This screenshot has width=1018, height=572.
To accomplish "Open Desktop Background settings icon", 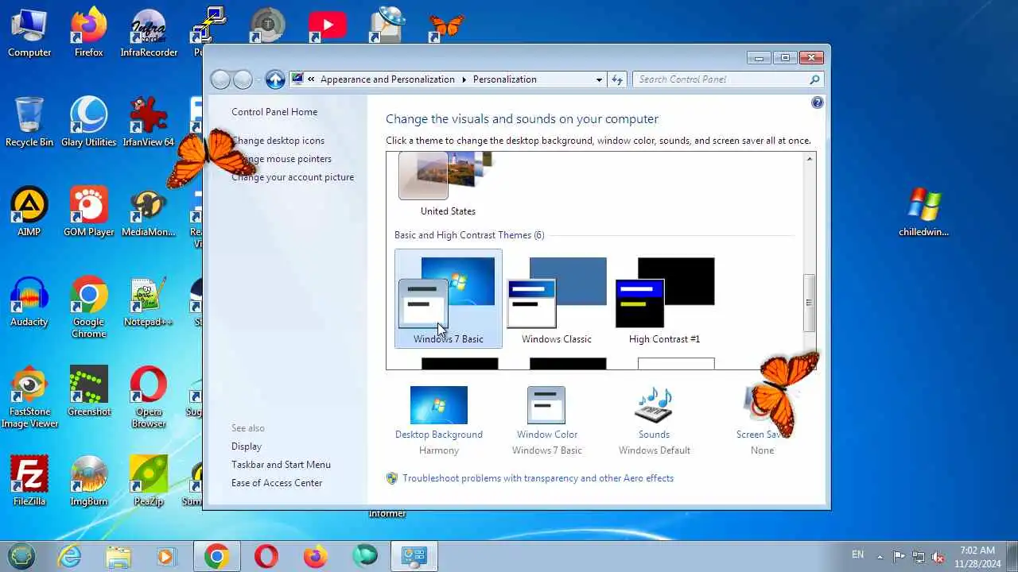I will [439, 405].
